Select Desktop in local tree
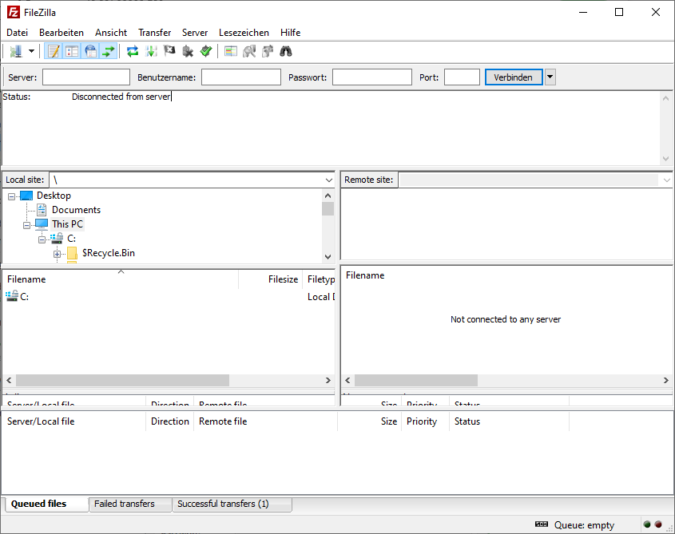This screenshot has height=534, width=675. click(54, 196)
